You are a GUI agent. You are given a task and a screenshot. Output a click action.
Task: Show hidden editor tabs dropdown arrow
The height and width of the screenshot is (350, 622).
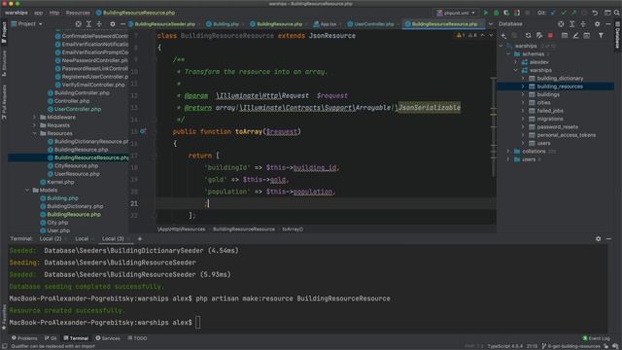click(490, 24)
